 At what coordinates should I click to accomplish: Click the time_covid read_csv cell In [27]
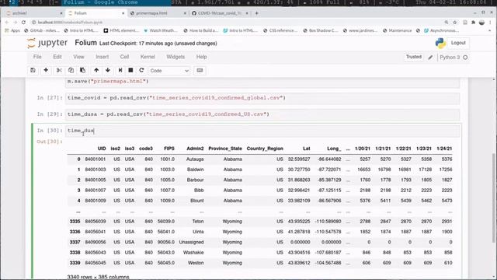[262, 98]
